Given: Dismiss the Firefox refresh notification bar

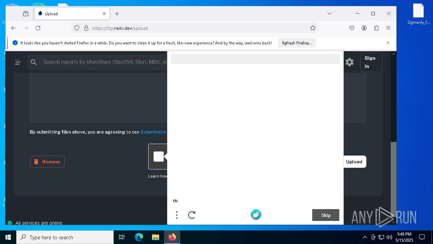Looking at the screenshot, I should [388, 43].
